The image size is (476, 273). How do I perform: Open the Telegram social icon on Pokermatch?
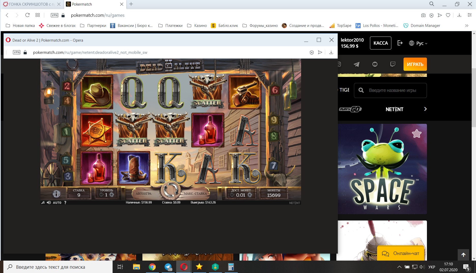pos(356,64)
